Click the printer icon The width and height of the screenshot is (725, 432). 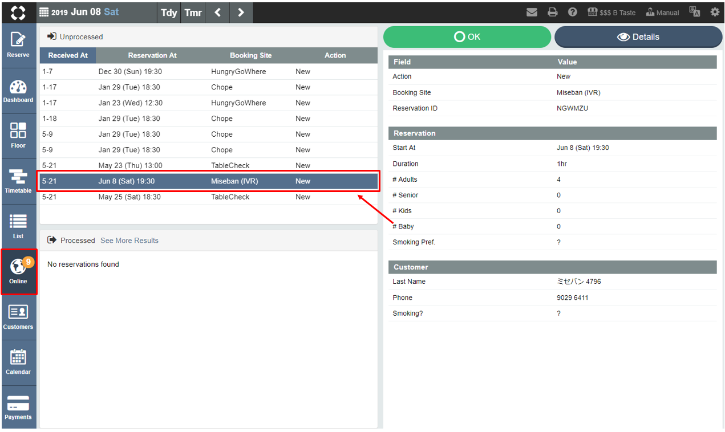click(552, 12)
